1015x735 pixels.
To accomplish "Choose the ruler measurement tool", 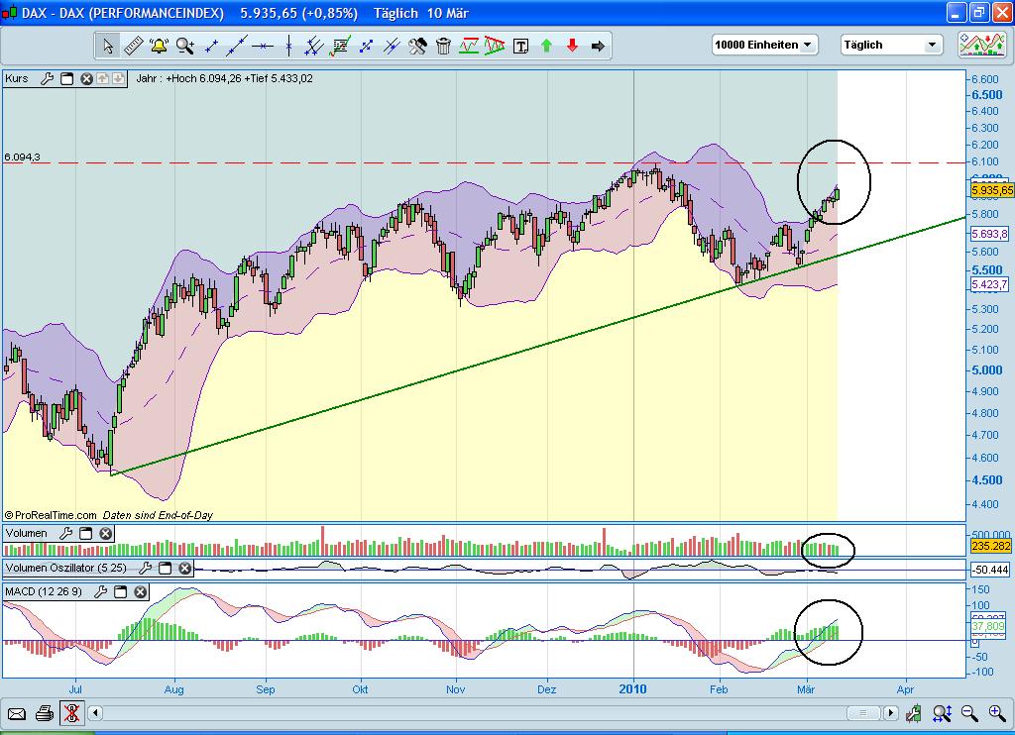I will pyautogui.click(x=134, y=46).
